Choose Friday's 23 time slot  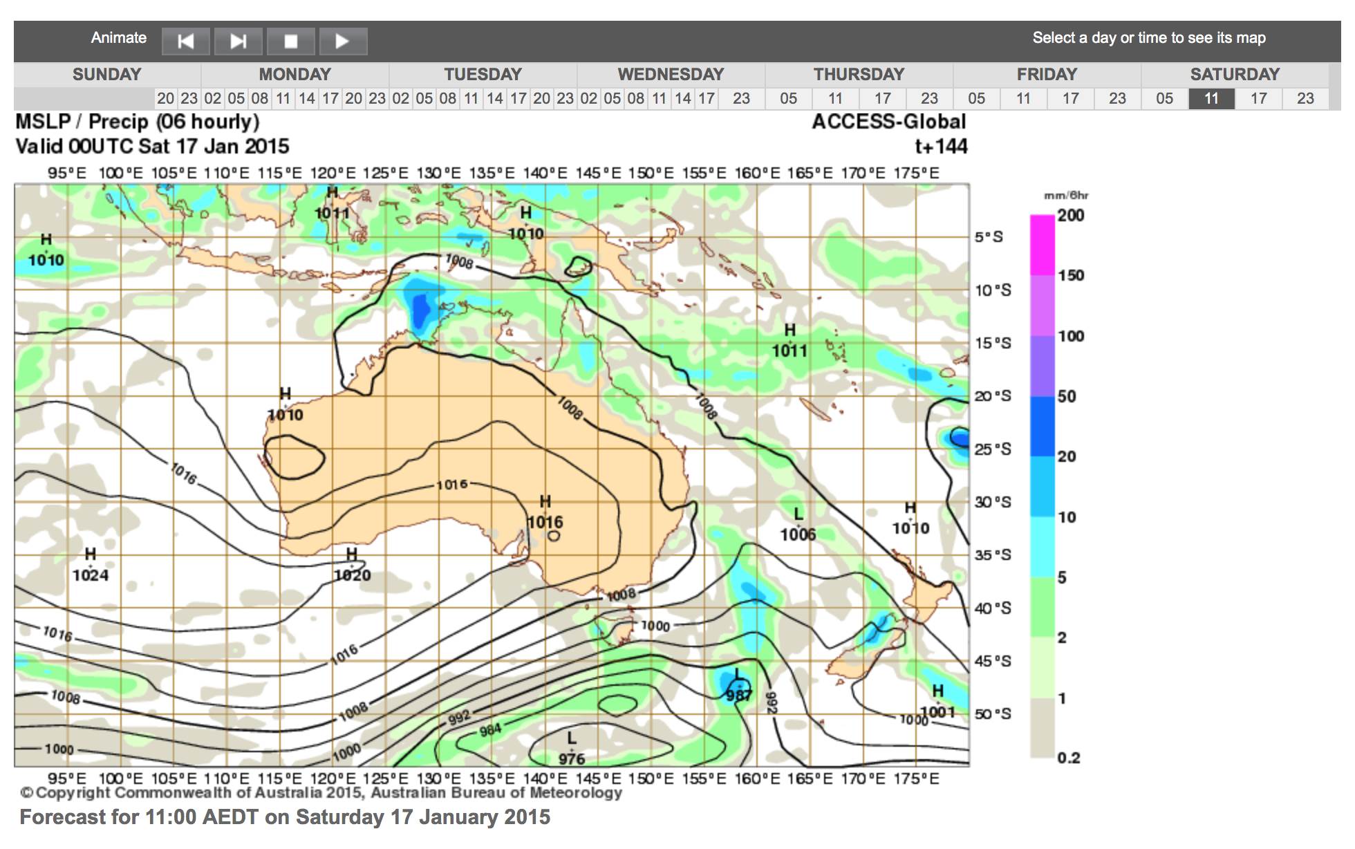click(x=1117, y=98)
